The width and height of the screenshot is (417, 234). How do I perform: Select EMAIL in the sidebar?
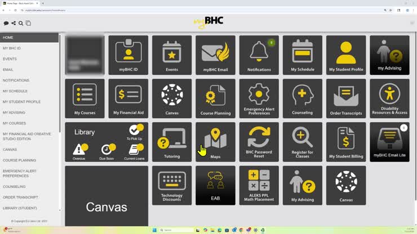coord(8,70)
